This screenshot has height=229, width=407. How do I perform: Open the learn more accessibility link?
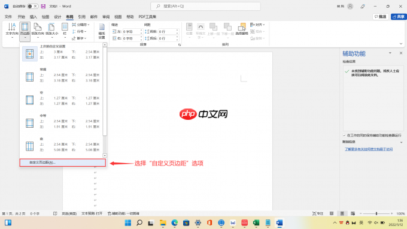coord(369,149)
